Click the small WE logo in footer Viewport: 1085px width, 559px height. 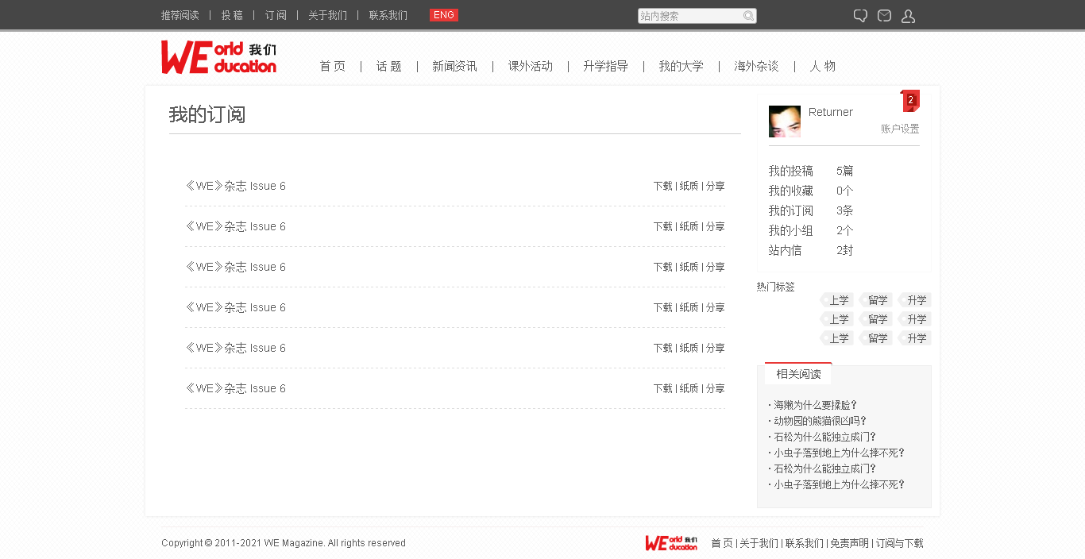click(x=671, y=543)
